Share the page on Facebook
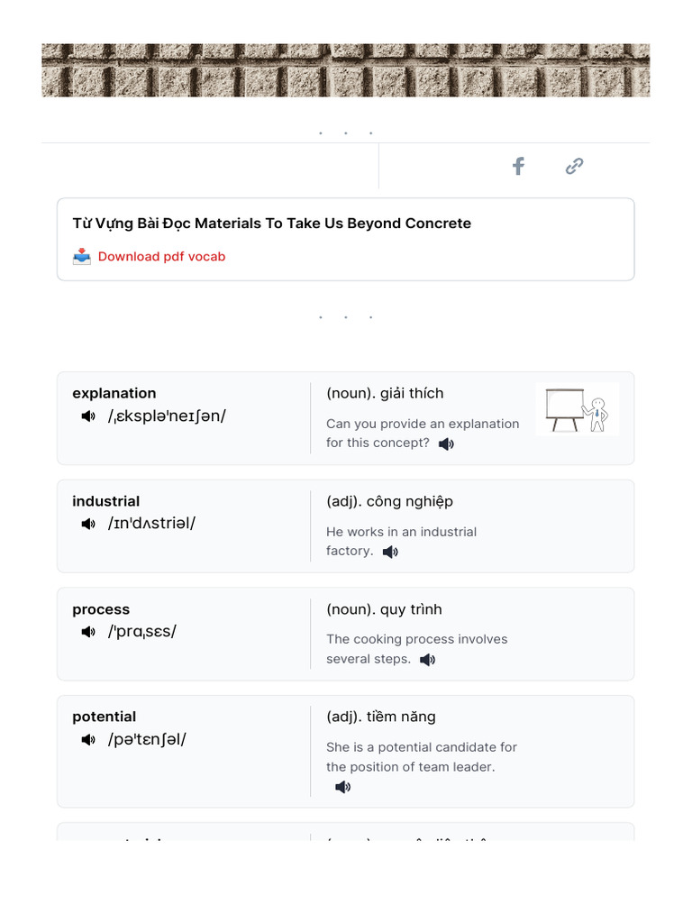The width and height of the screenshot is (692, 923). pos(518,166)
